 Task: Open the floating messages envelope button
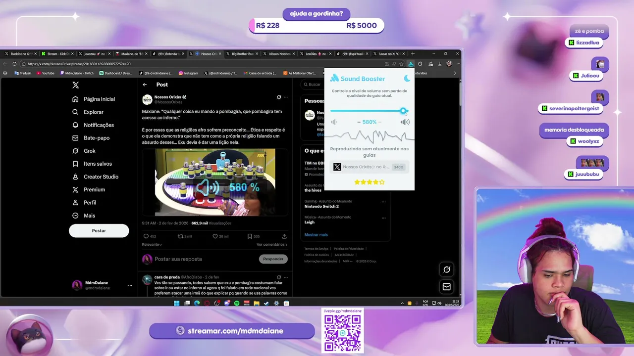tap(446, 287)
